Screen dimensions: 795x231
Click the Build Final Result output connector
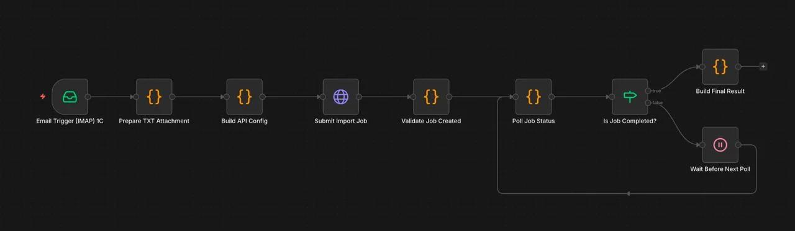click(738, 67)
